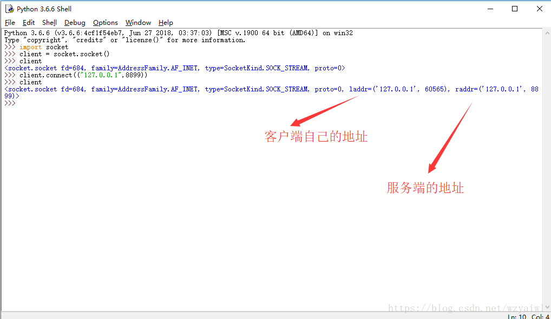Screen dimensions: 551x319
Task: Open the Window menu
Action: pos(138,23)
